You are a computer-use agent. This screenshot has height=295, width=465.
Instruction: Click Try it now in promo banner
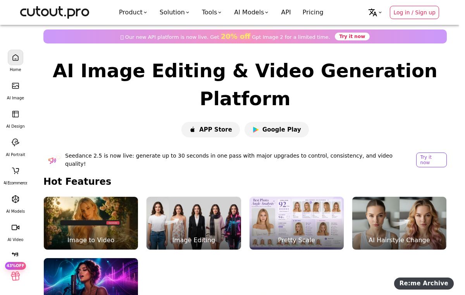[x=352, y=36]
